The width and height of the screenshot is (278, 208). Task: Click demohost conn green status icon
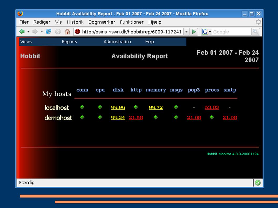pos(82,117)
